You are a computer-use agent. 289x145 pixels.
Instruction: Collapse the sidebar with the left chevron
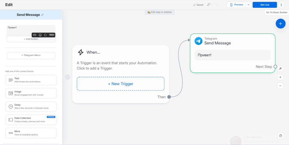67,77
